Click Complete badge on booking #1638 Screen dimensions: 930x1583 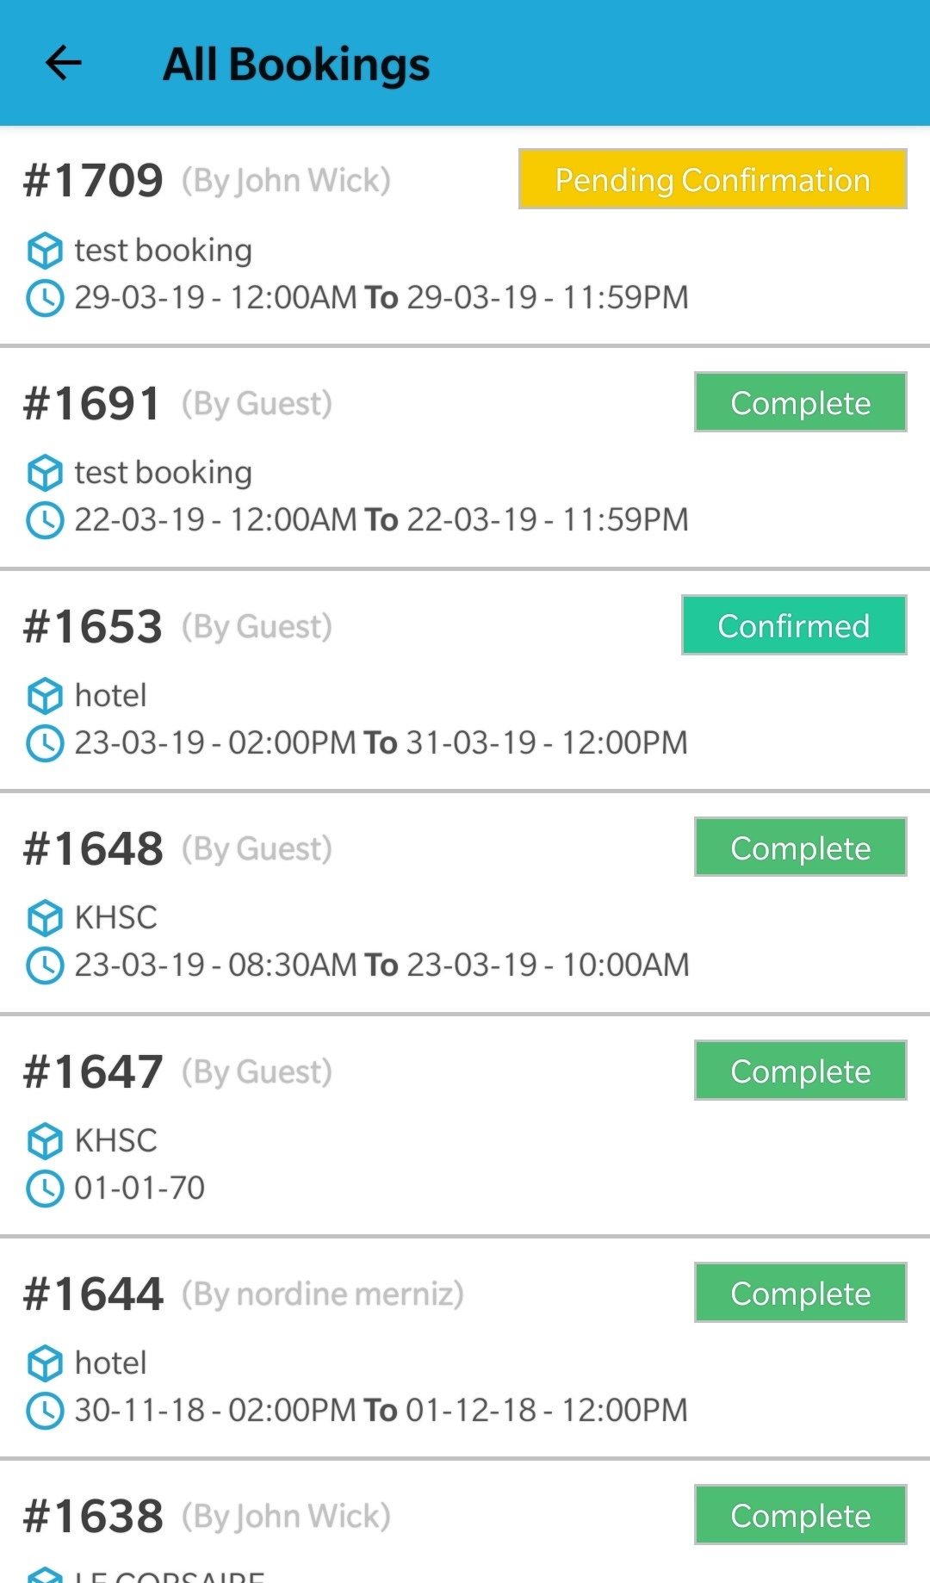pyautogui.click(x=800, y=1515)
